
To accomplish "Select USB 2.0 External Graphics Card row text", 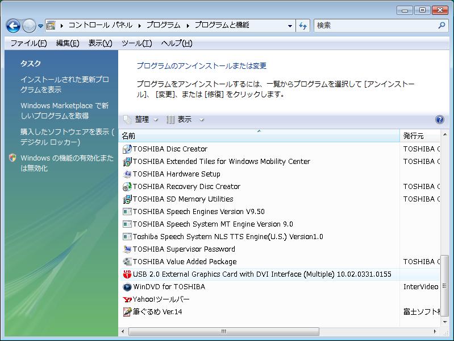I will [262, 274].
